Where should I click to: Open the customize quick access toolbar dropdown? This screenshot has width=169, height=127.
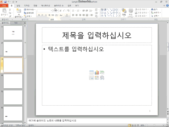(x=17, y=2)
